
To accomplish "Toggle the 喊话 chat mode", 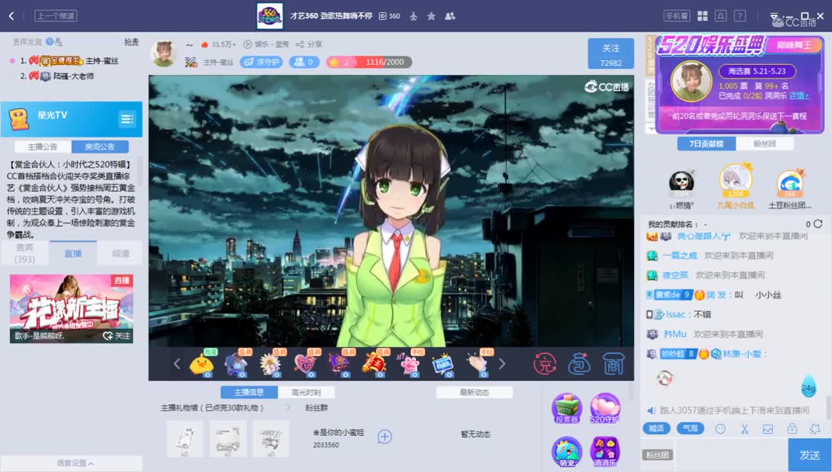I will click(x=656, y=429).
